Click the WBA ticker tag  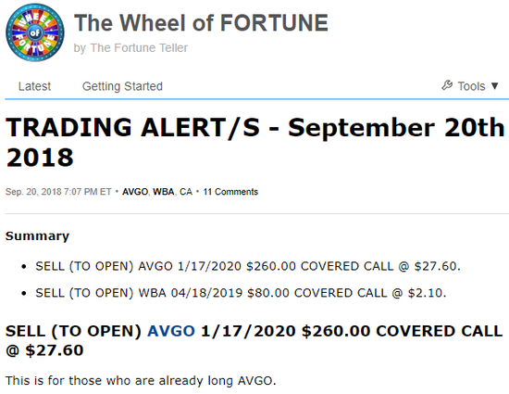(x=164, y=192)
